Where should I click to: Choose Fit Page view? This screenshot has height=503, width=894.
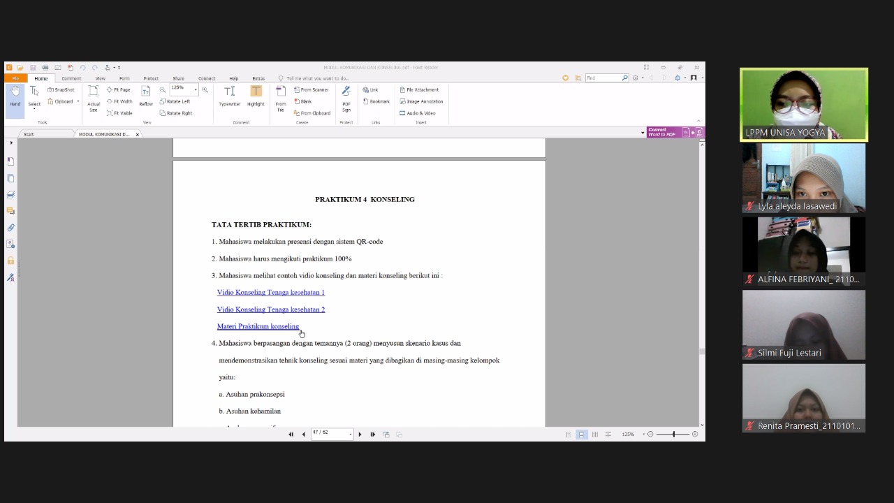coord(119,89)
